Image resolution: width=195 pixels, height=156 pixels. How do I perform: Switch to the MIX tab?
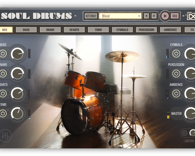6,30
